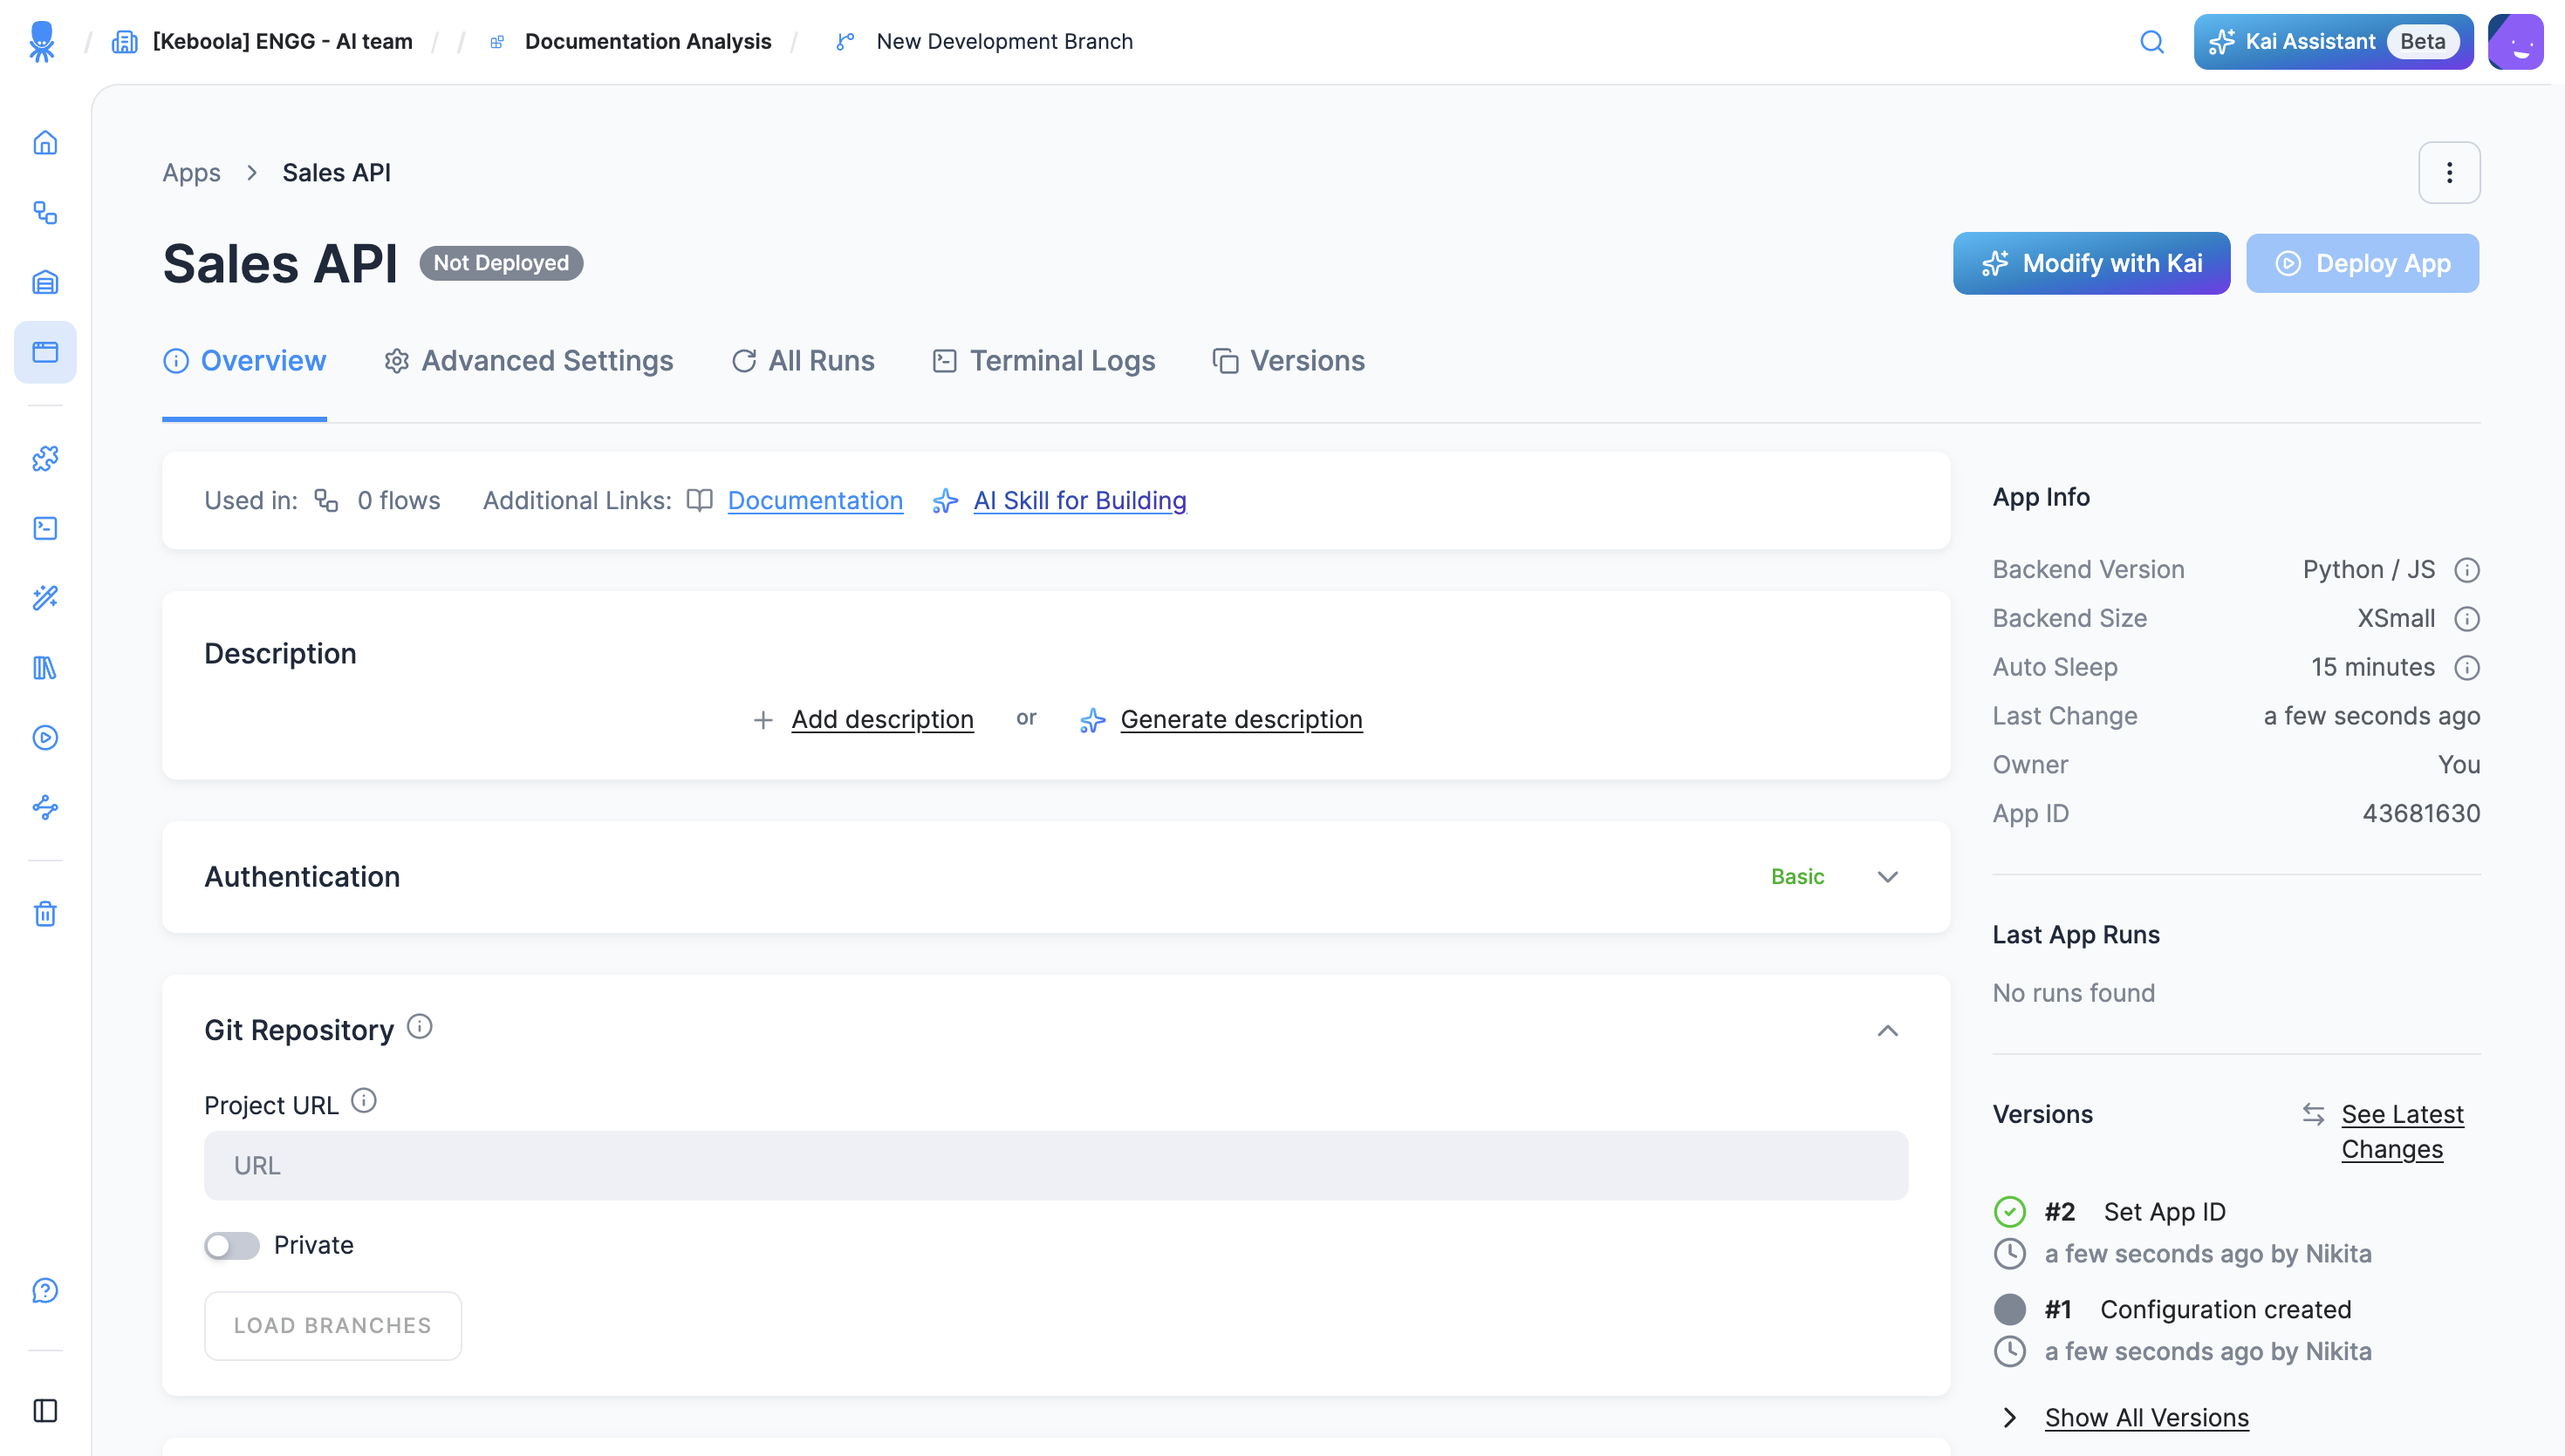Click See Latest Changes link
Viewport: 2565px width, 1456px height.
(x=2402, y=1132)
